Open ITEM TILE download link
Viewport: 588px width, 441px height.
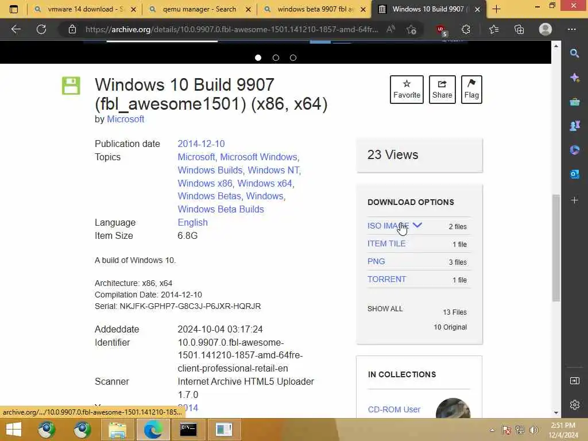tap(386, 243)
